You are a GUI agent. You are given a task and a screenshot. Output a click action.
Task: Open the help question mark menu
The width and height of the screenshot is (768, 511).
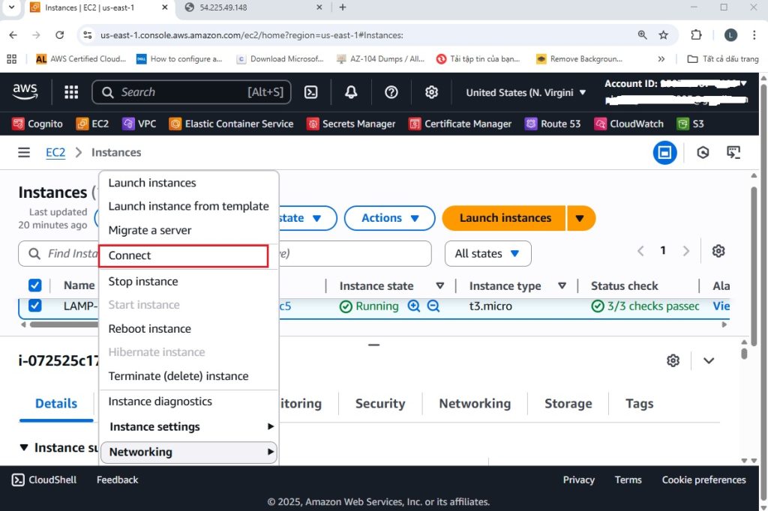click(391, 92)
